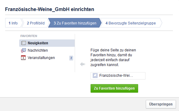Click the Nachrichten speech bubble icon
The height and width of the screenshot is (111, 179).
[x=23, y=50]
